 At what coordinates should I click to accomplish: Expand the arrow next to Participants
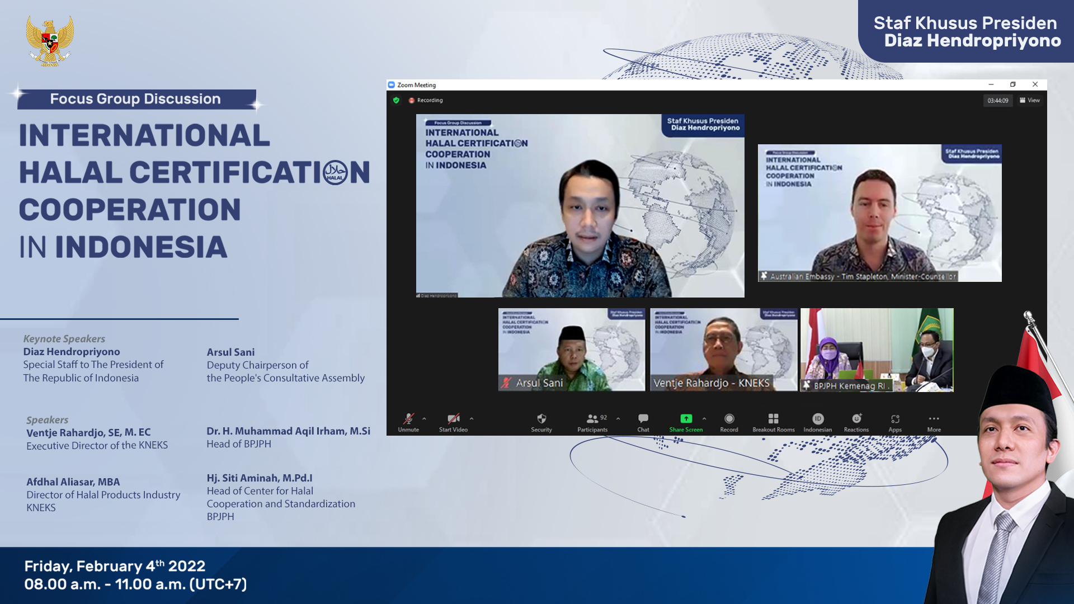pyautogui.click(x=618, y=418)
